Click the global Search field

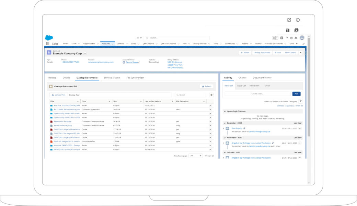tap(177, 38)
